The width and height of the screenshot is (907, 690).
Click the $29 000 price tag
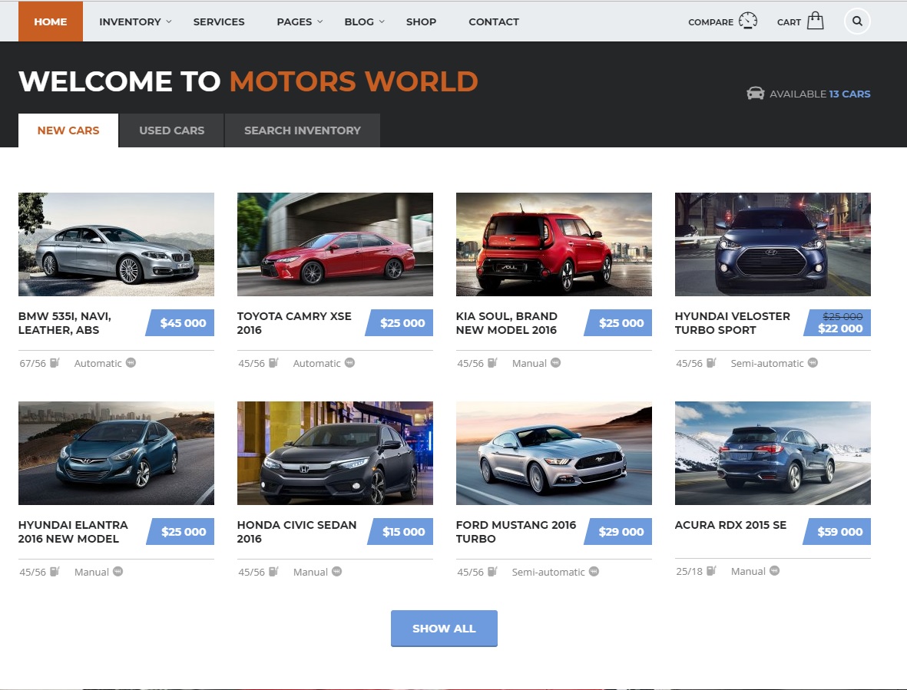click(x=617, y=531)
